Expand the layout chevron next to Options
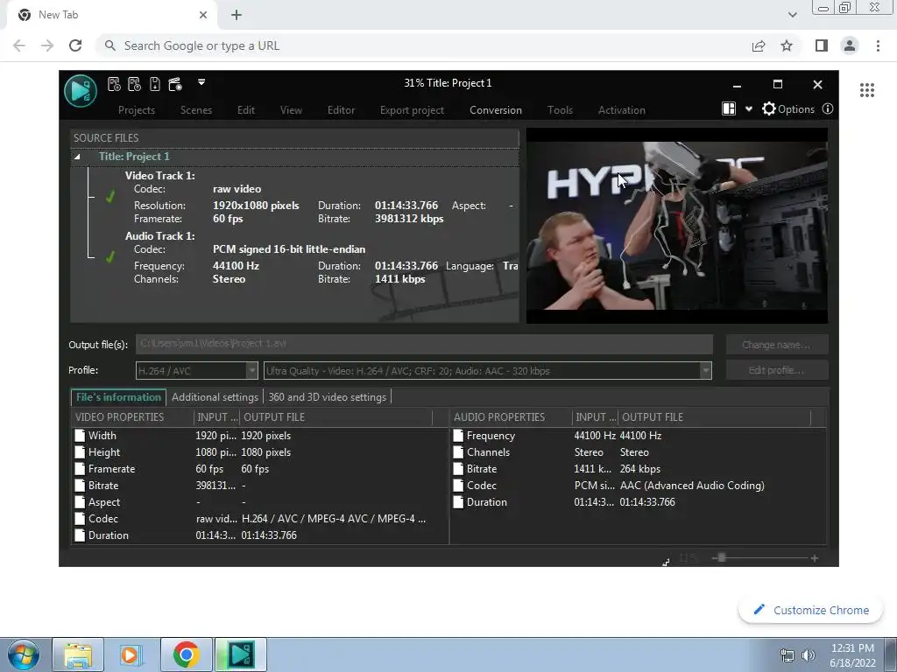The width and height of the screenshot is (897, 672). click(x=748, y=109)
